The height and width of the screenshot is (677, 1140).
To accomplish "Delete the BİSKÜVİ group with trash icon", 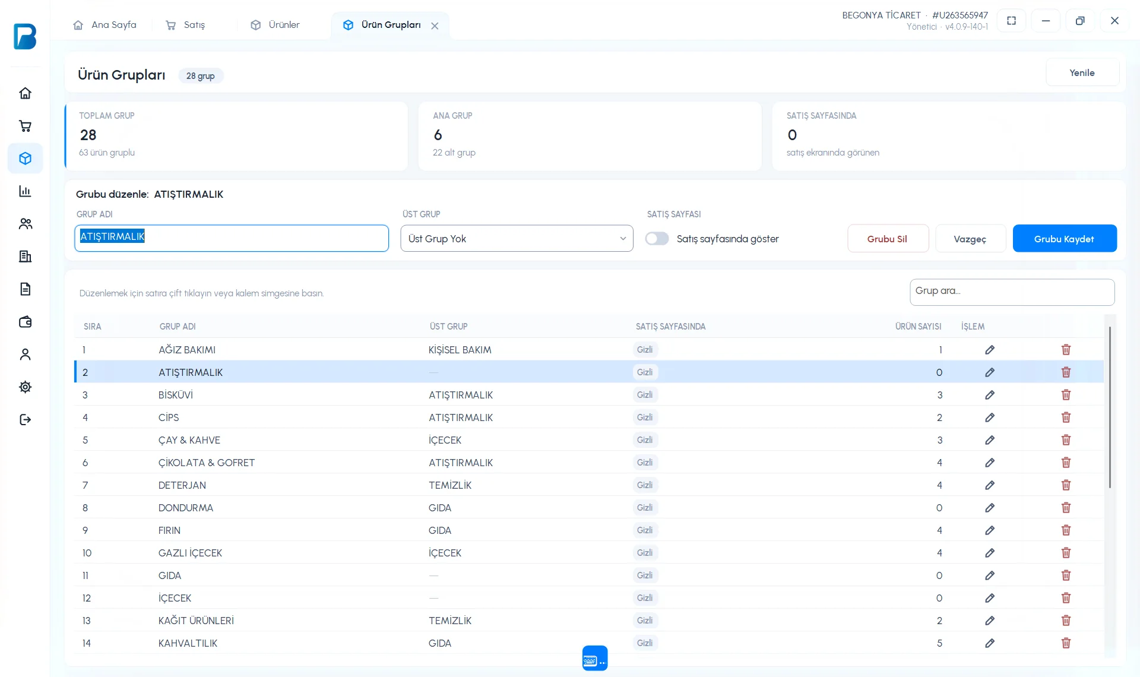I will coord(1066,395).
